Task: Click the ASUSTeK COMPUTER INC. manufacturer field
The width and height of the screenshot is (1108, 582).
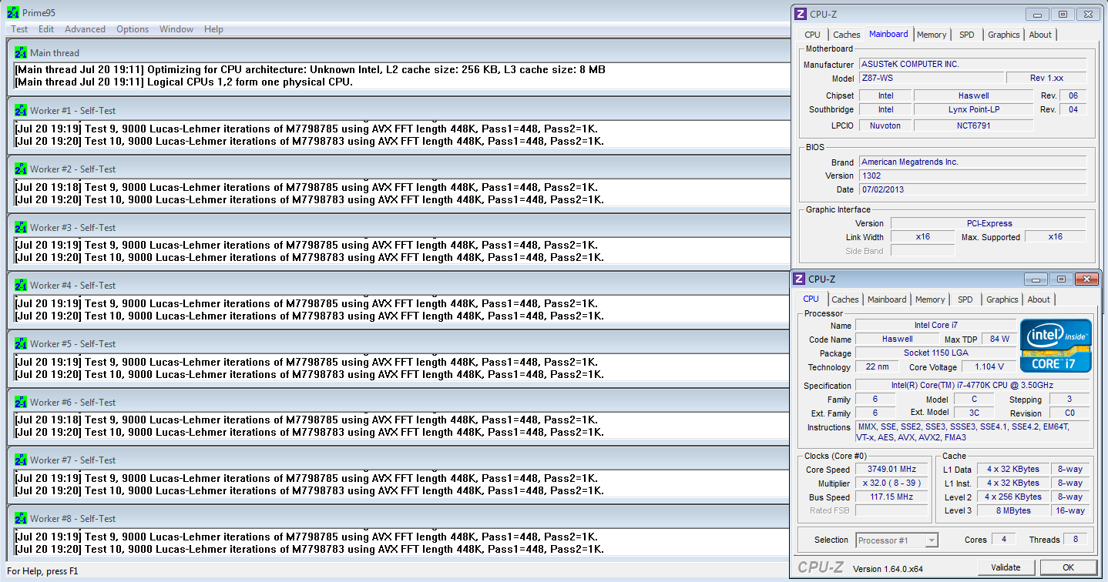Action: 972,65
